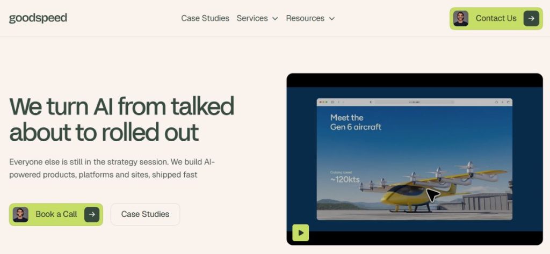
Task: Play the showcase video
Action: (301, 233)
